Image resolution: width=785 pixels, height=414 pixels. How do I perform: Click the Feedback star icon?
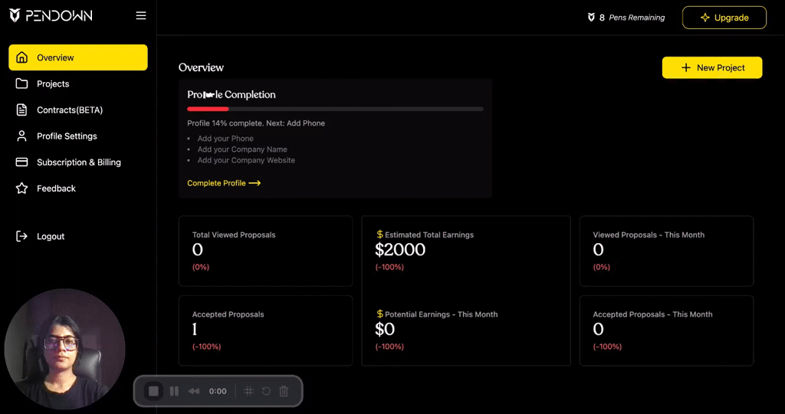[22, 188]
